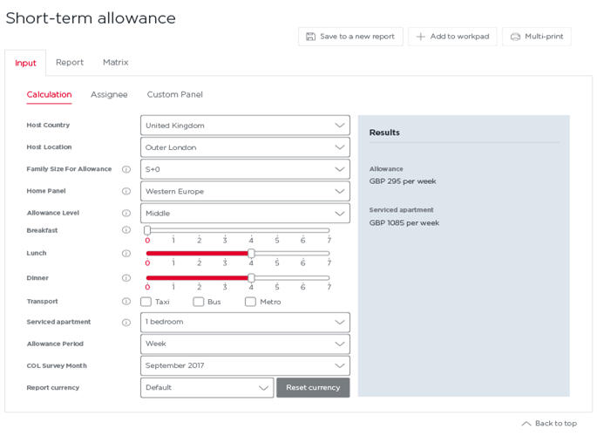Click the Multi-print button
597x436 pixels.
[x=537, y=37]
